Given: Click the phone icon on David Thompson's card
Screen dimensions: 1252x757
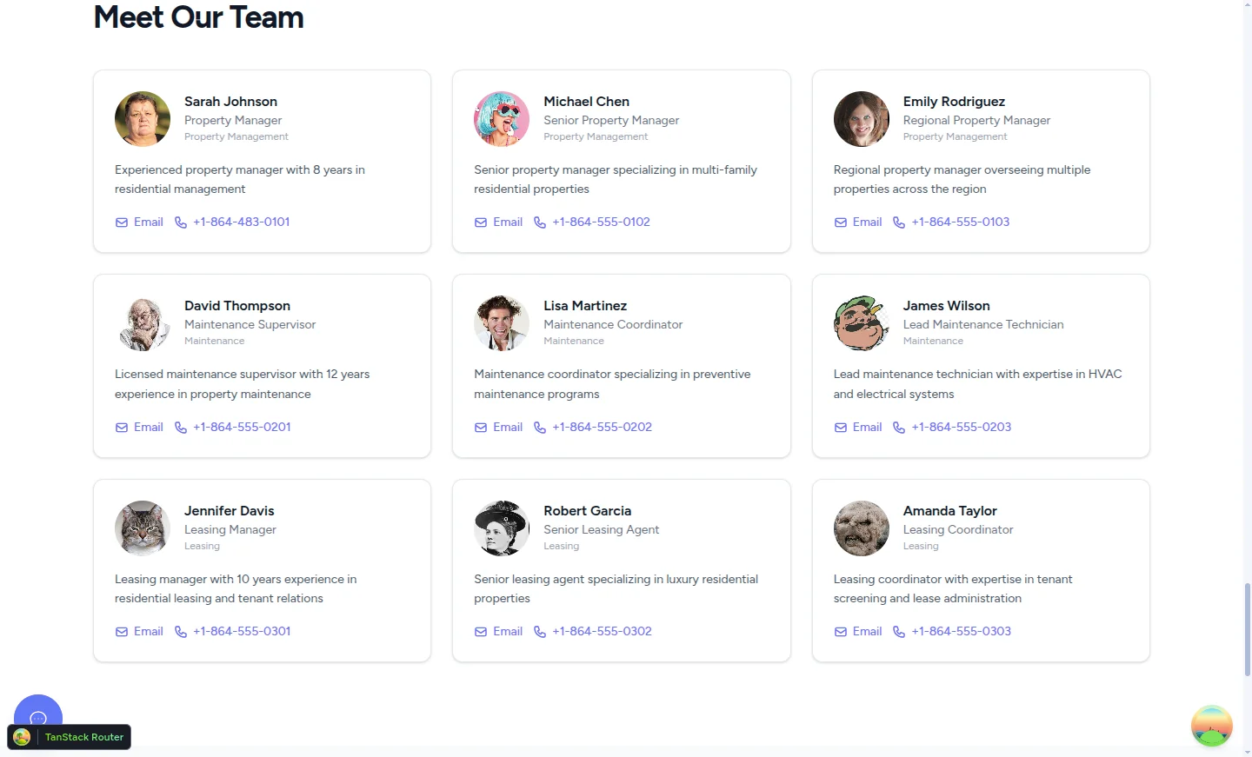Looking at the screenshot, I should (x=181, y=428).
